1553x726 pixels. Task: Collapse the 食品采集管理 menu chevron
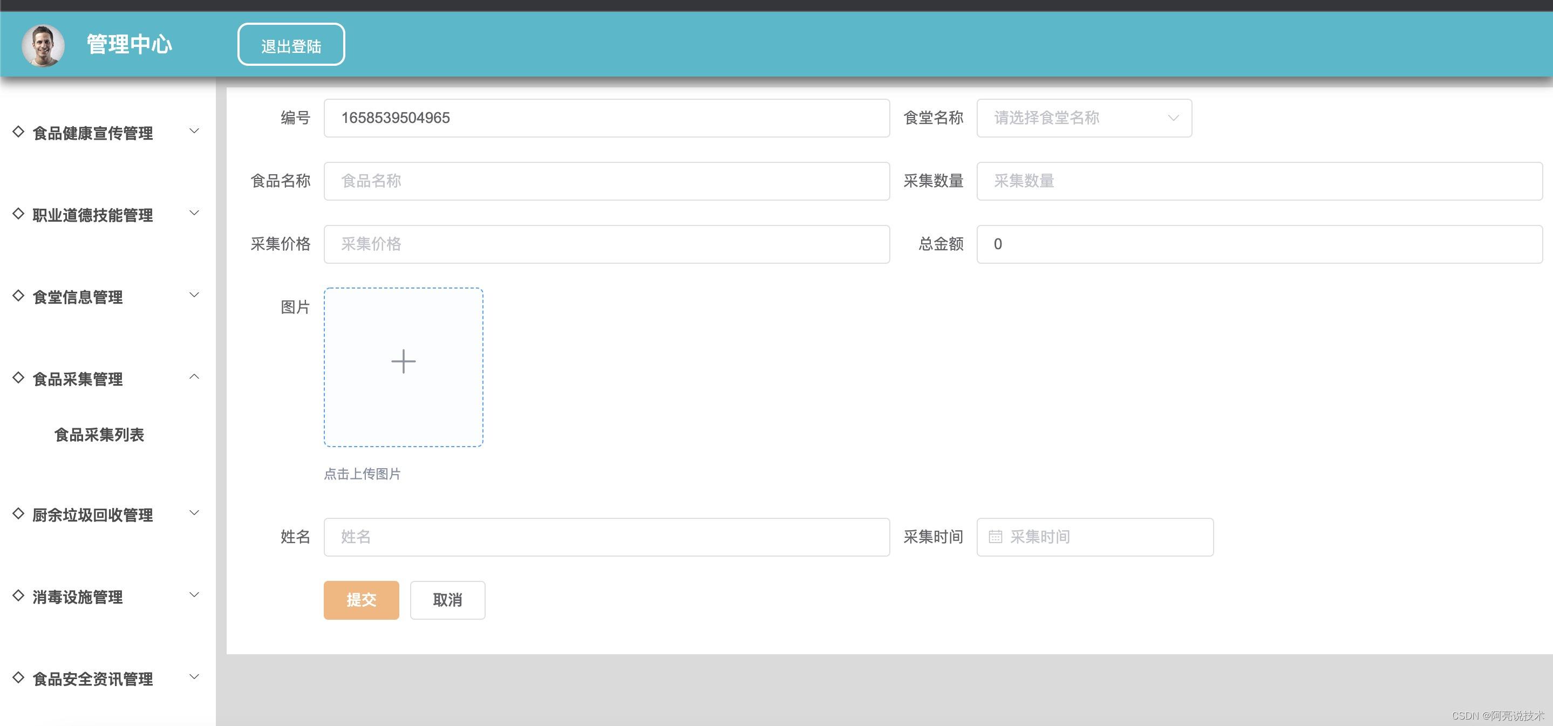pyautogui.click(x=194, y=377)
